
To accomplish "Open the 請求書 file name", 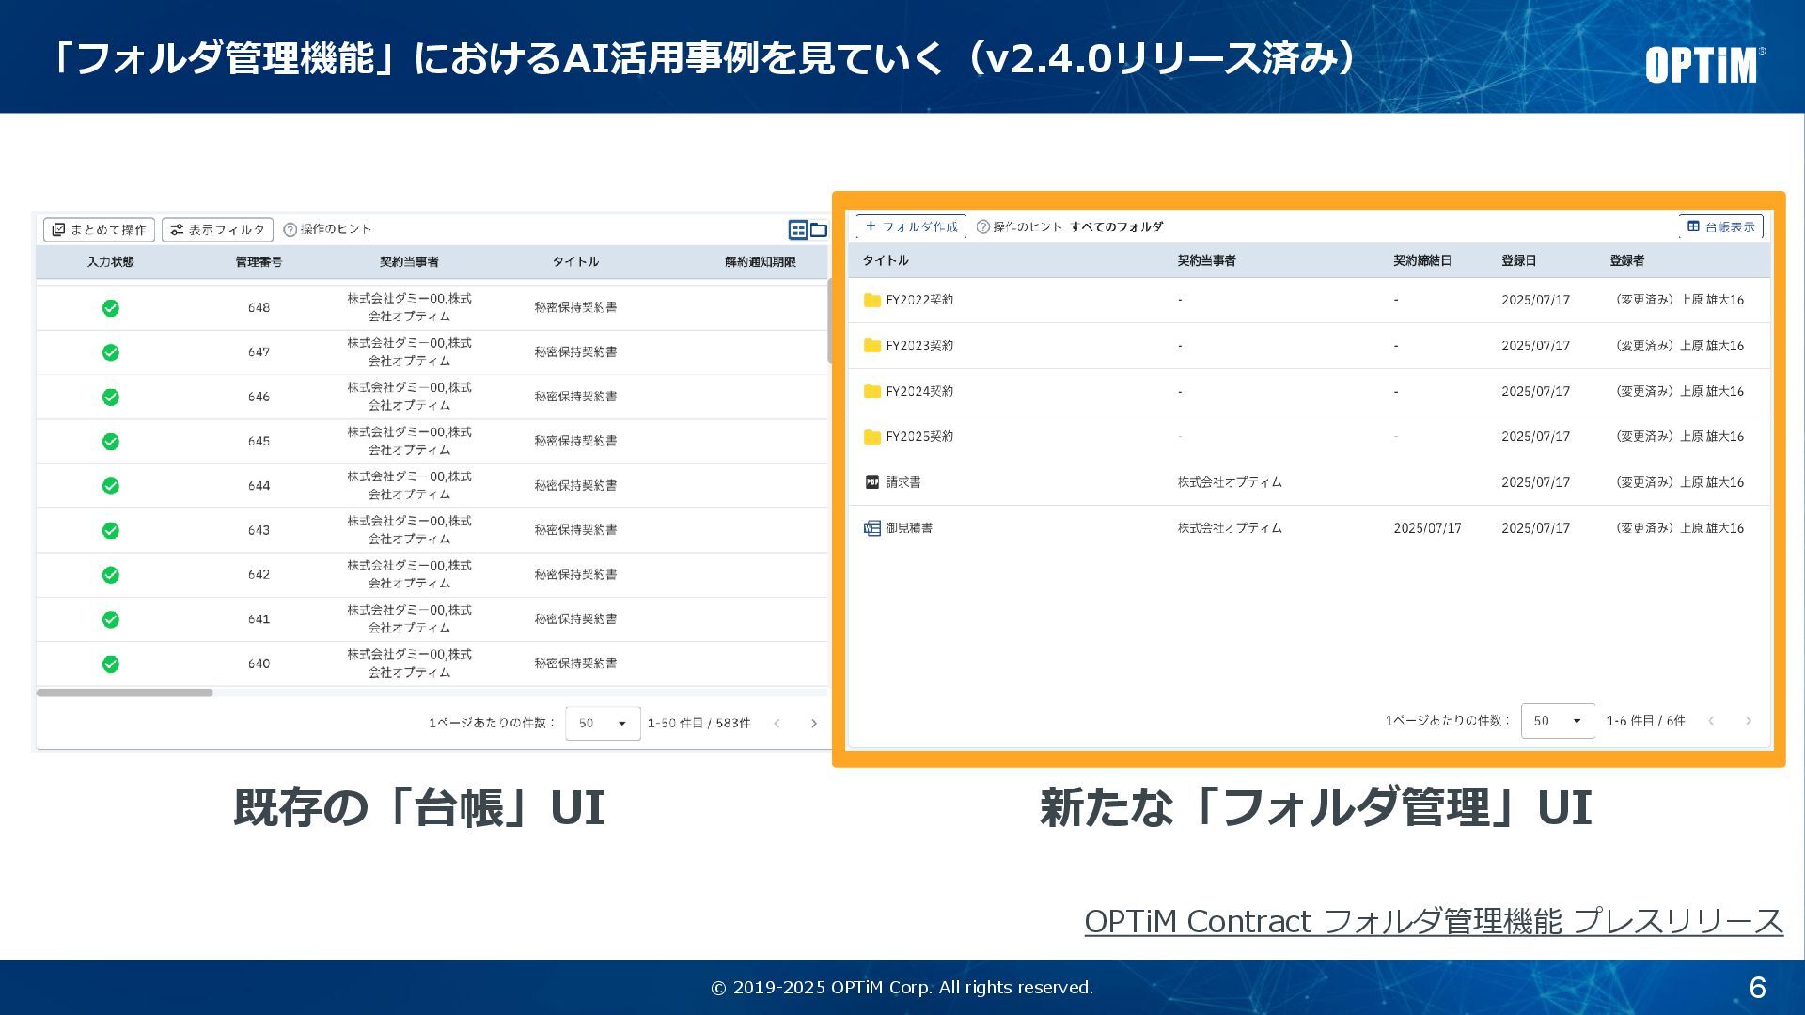I will (x=903, y=482).
